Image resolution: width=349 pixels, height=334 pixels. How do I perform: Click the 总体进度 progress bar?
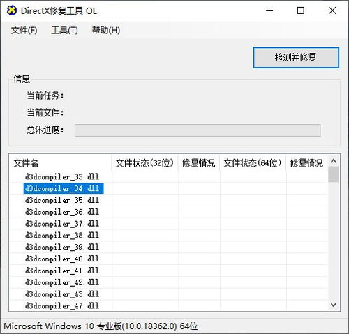(x=198, y=130)
